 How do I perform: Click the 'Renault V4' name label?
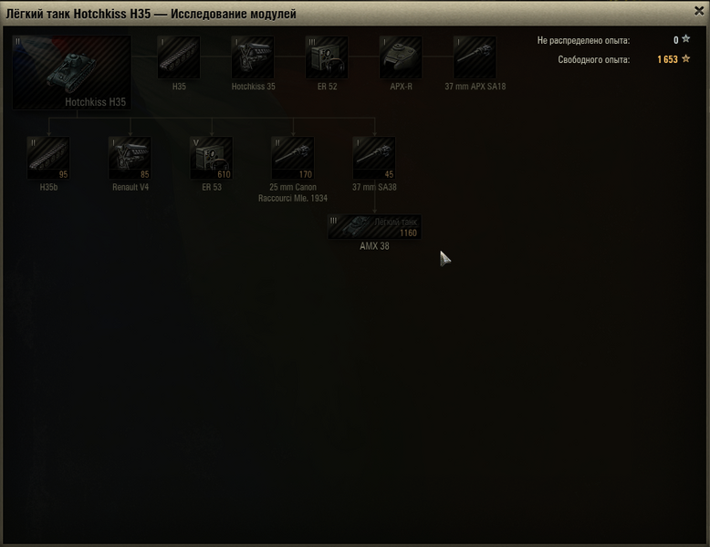coord(131,187)
